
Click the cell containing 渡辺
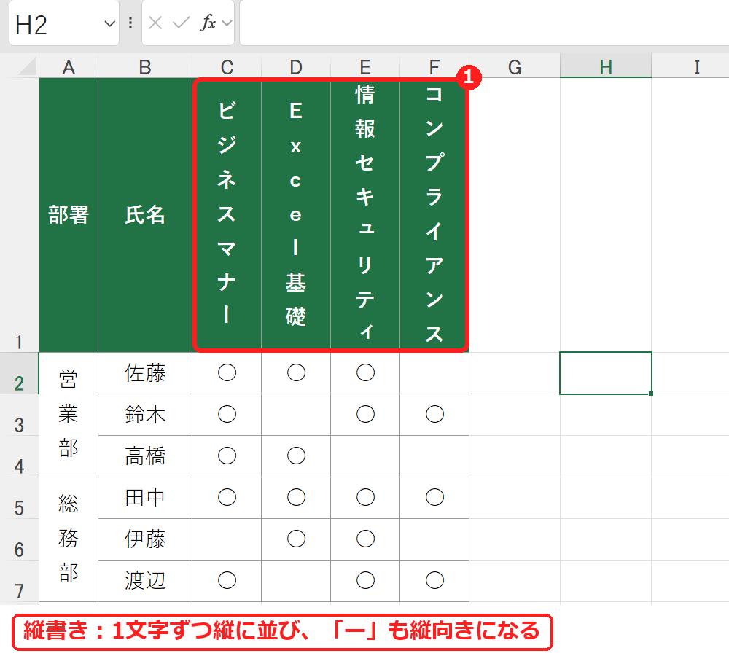145,581
